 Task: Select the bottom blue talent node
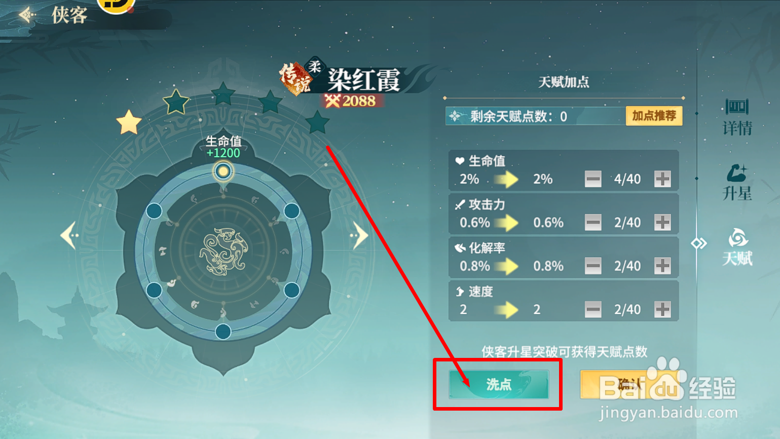coord(223,332)
